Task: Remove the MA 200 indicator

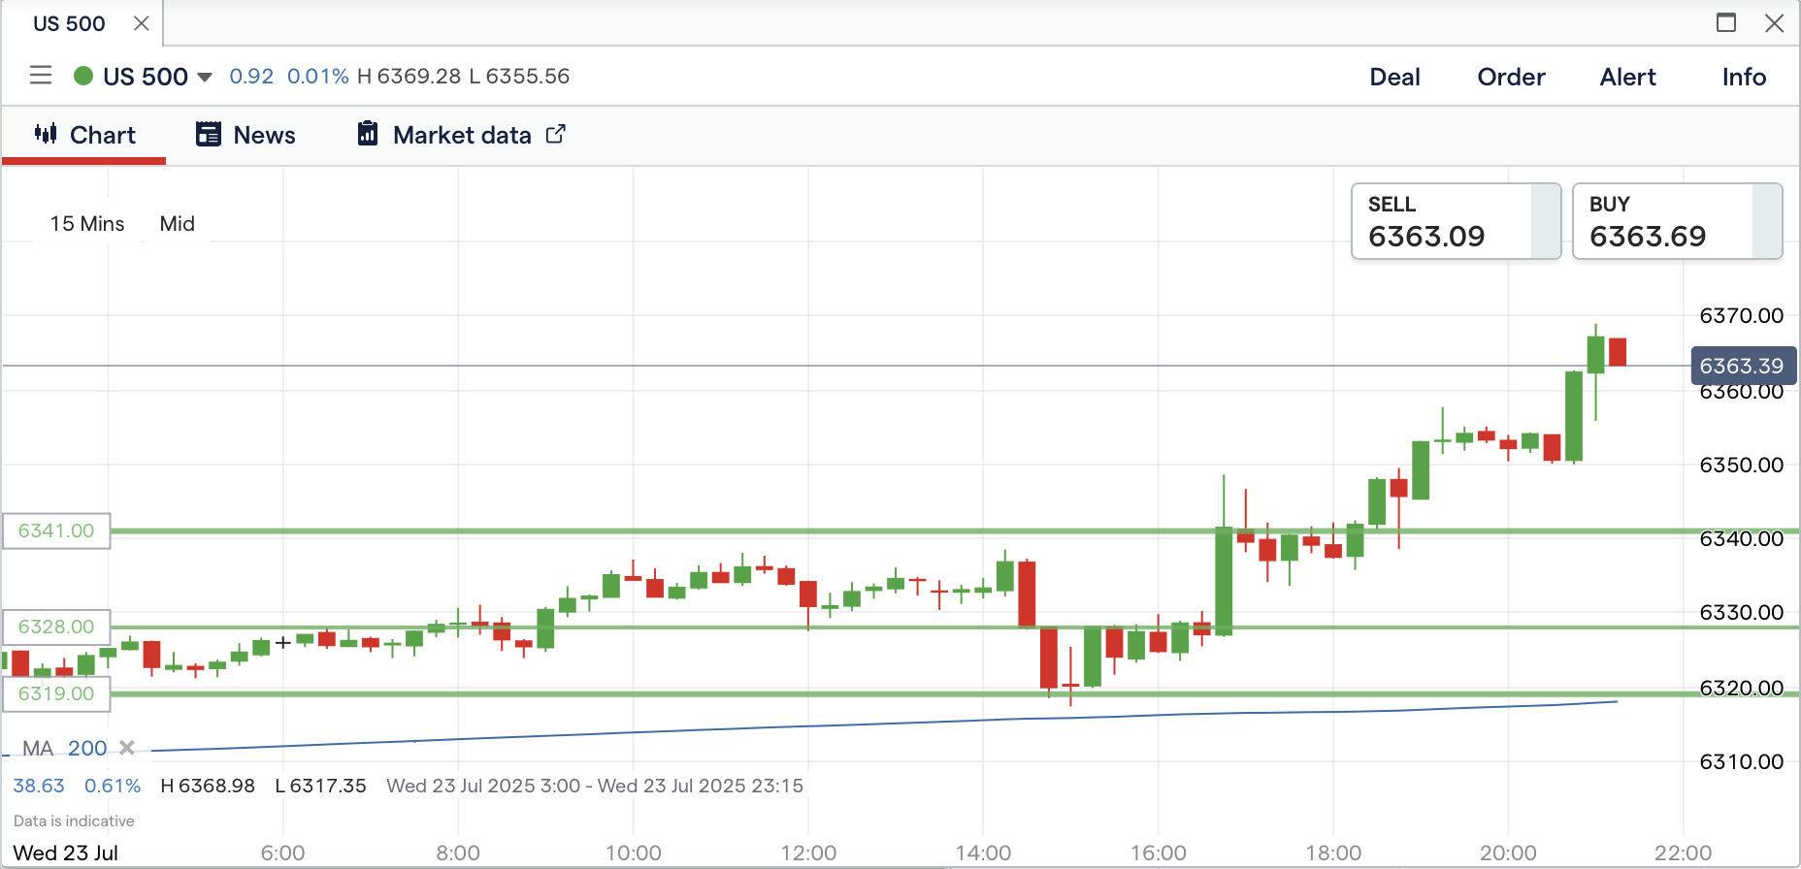Action: [127, 748]
